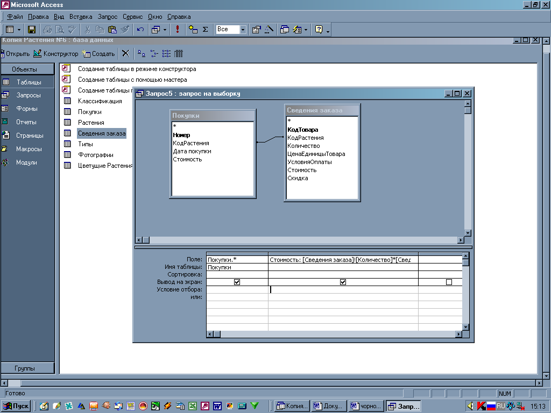Click the View mode datasheet icon

coord(10,30)
